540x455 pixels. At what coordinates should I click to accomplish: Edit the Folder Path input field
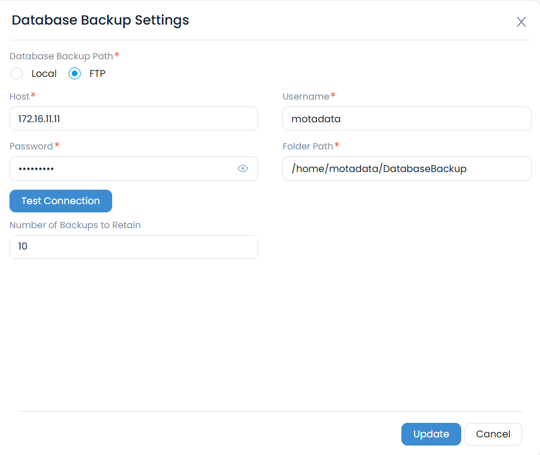[406, 169]
